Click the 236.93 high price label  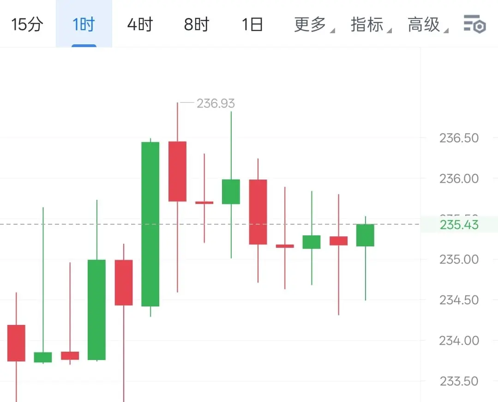coord(216,103)
